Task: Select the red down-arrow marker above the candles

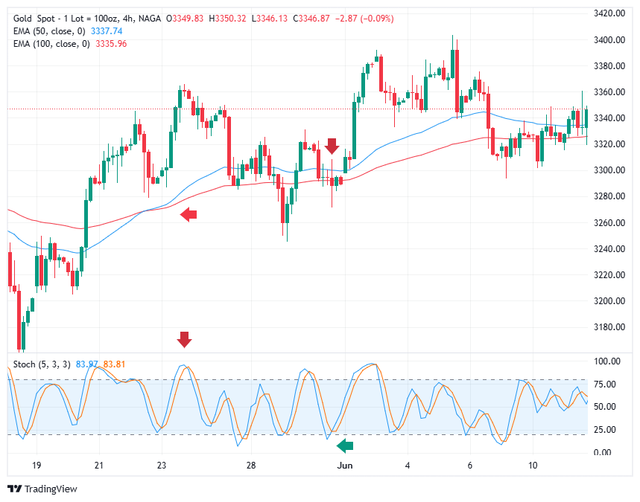Action: point(331,144)
